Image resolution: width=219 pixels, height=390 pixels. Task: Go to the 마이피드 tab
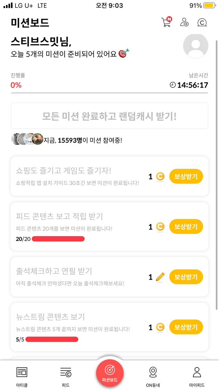197,376
